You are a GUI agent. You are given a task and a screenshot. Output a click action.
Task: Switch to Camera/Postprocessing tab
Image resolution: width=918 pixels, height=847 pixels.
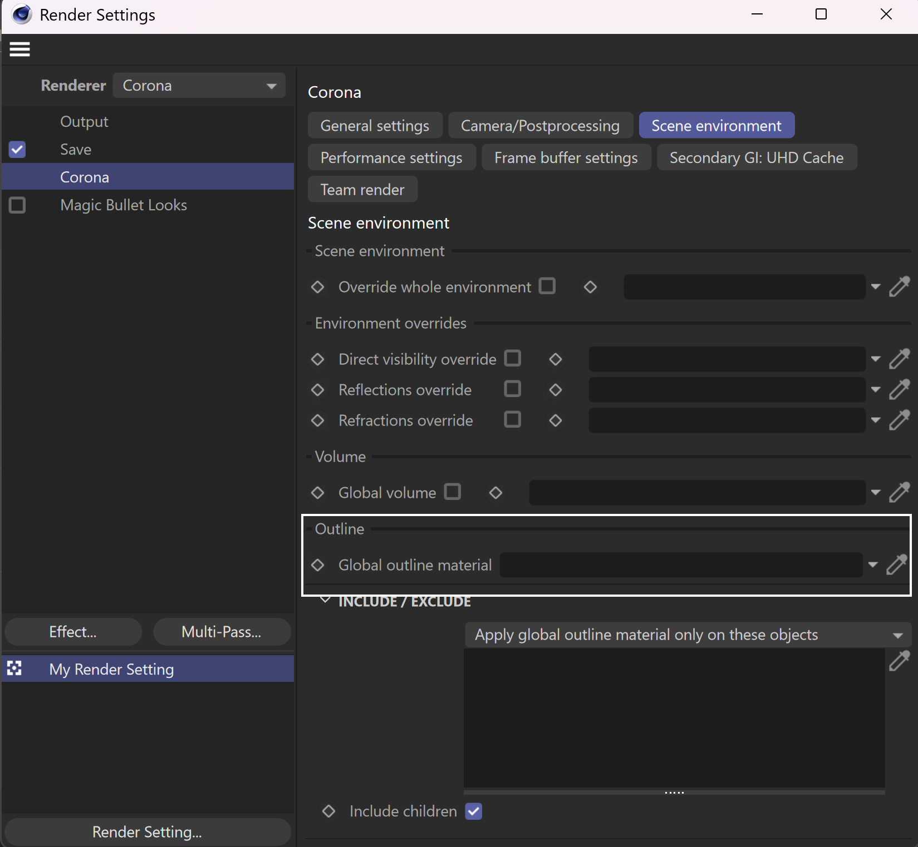pos(540,126)
